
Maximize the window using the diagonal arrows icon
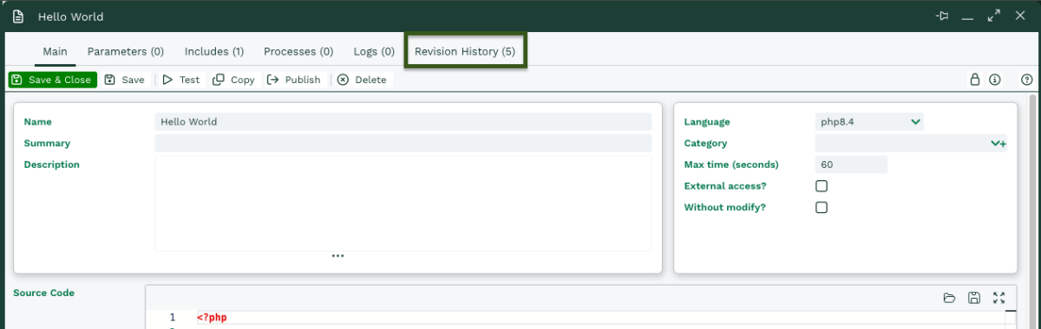(994, 16)
